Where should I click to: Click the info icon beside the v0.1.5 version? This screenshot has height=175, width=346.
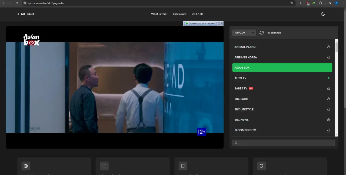pos(202,14)
